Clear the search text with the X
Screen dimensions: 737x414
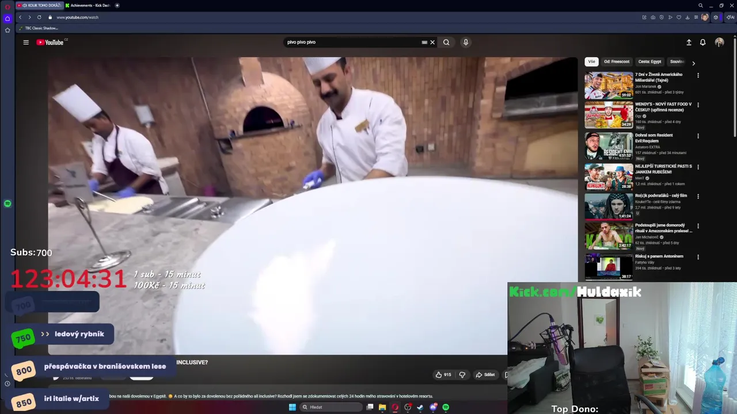click(x=432, y=42)
